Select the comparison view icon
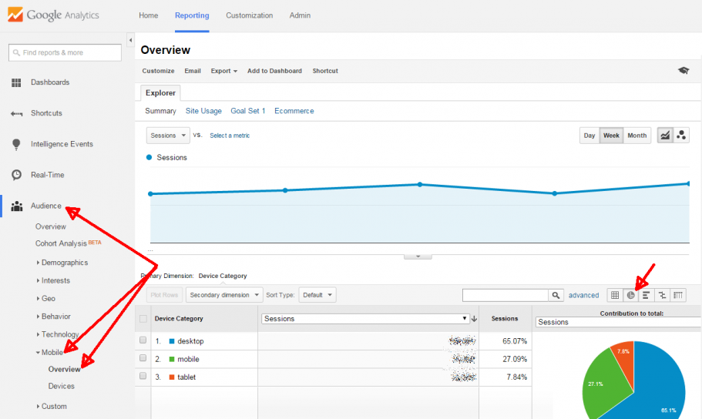The width and height of the screenshot is (702, 419). 662,295
